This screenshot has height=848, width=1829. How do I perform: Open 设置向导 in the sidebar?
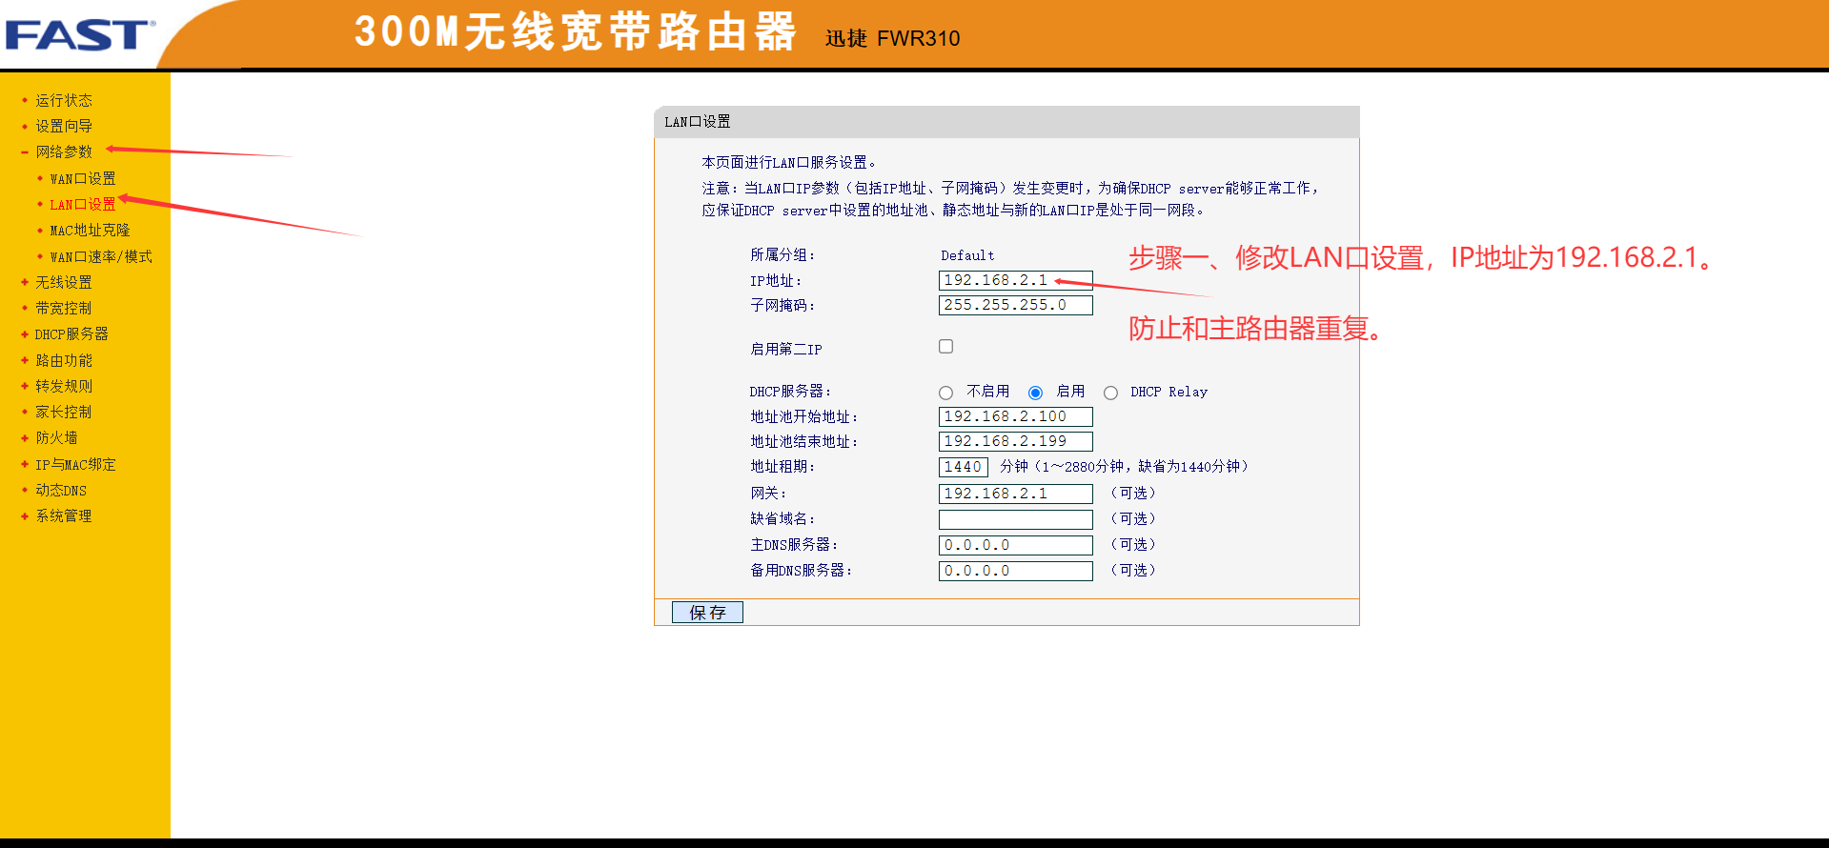[64, 126]
